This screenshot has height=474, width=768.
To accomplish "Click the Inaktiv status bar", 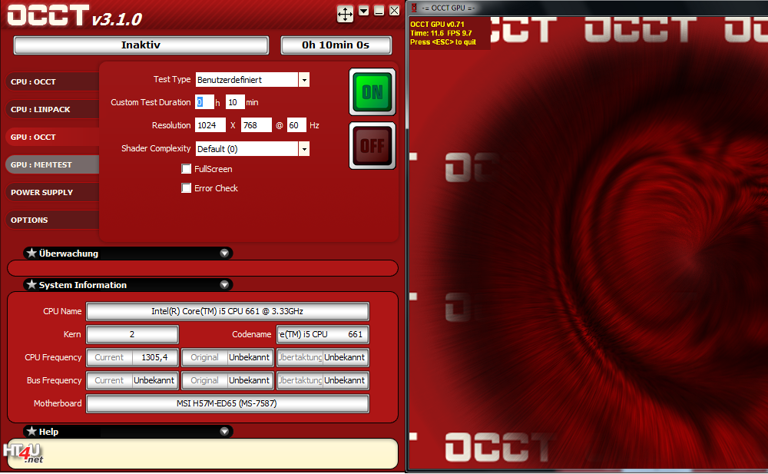I will [141, 45].
